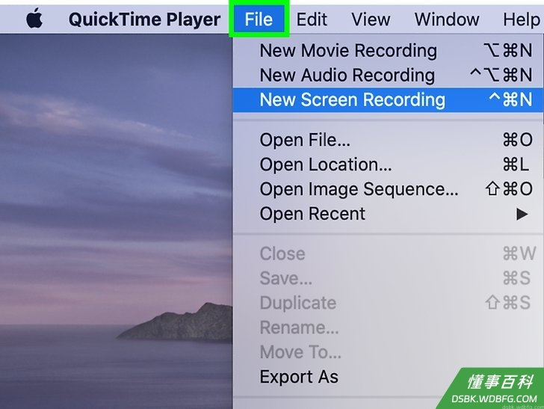The image size is (544, 409).
Task: Open the QuickTime Player app menu
Action: click(144, 19)
